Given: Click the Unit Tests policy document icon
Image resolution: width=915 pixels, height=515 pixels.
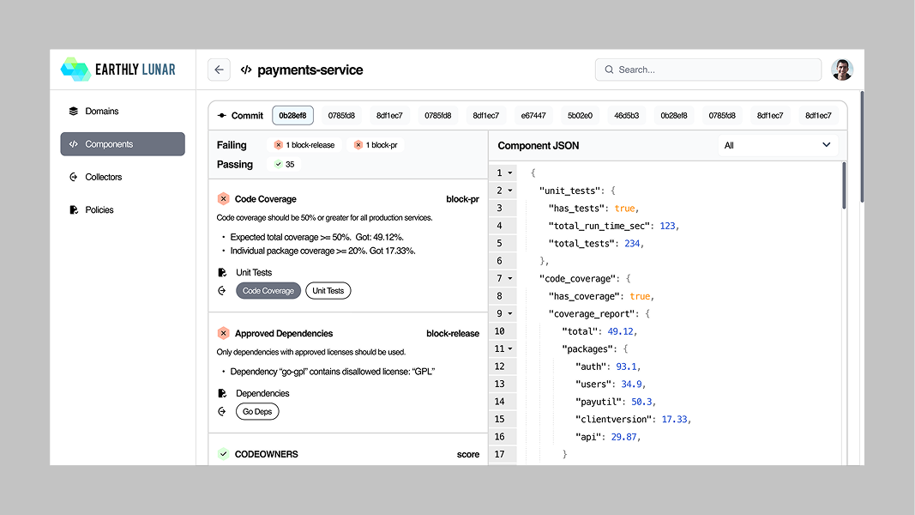Looking at the screenshot, I should click(x=222, y=272).
